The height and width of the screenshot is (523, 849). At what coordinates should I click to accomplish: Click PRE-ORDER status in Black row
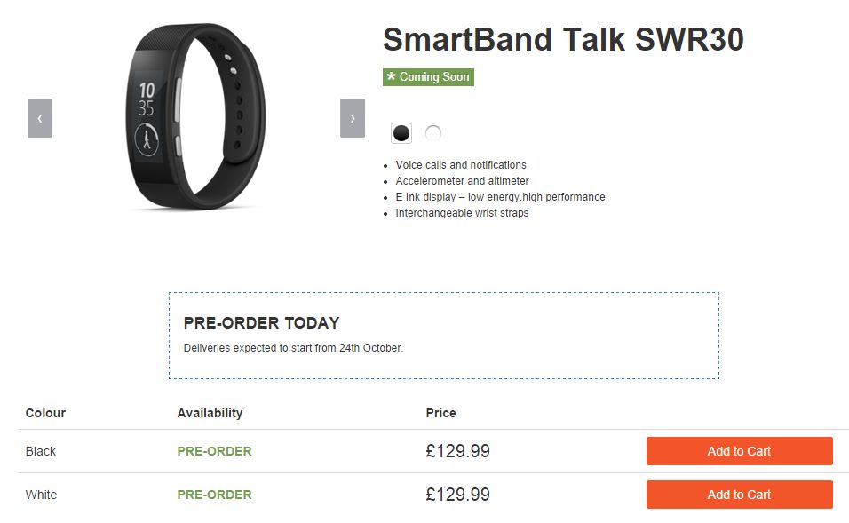(x=214, y=451)
